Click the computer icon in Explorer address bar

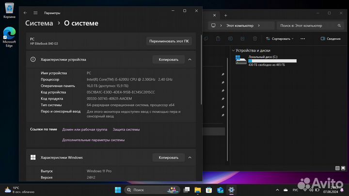(x=213, y=25)
